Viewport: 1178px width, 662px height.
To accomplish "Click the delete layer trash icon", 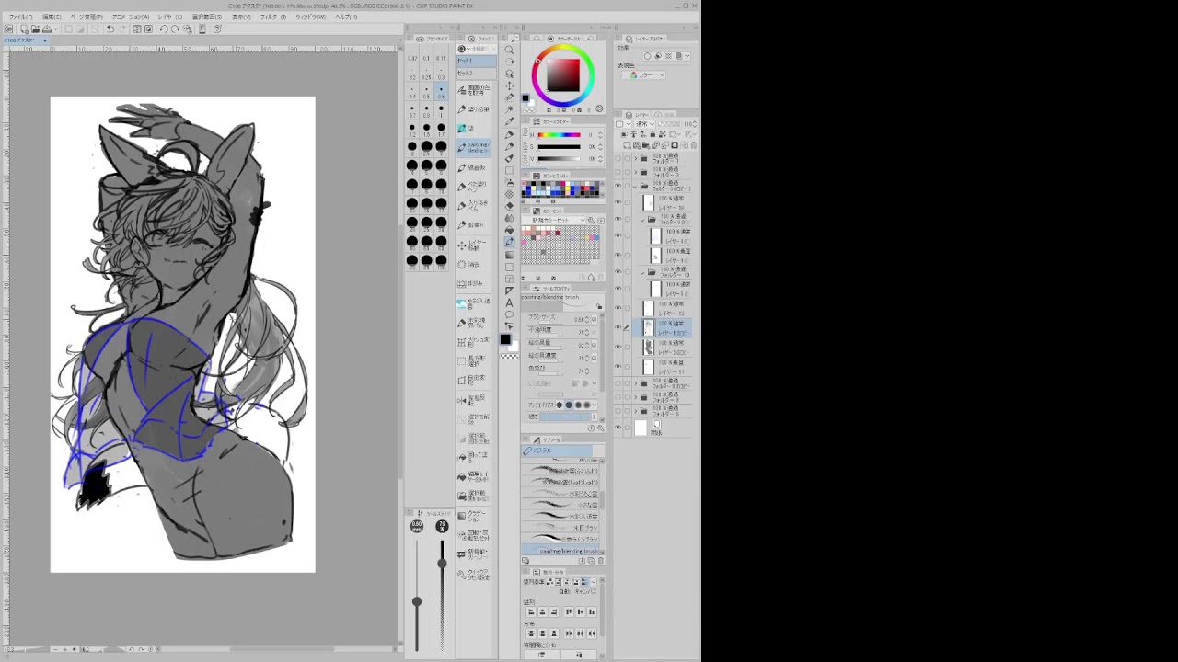I will [693, 145].
